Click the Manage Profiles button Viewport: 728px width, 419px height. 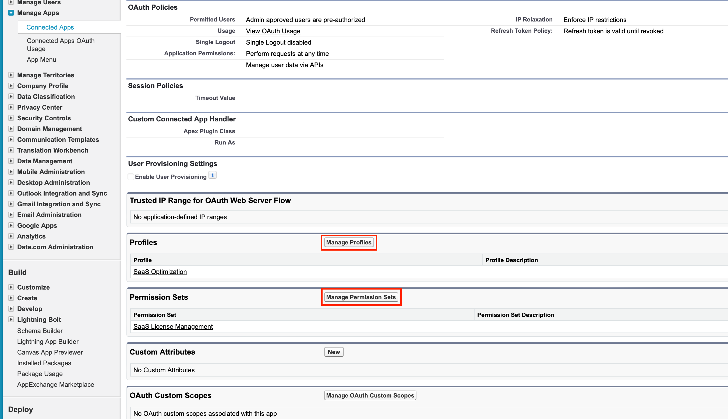click(349, 242)
